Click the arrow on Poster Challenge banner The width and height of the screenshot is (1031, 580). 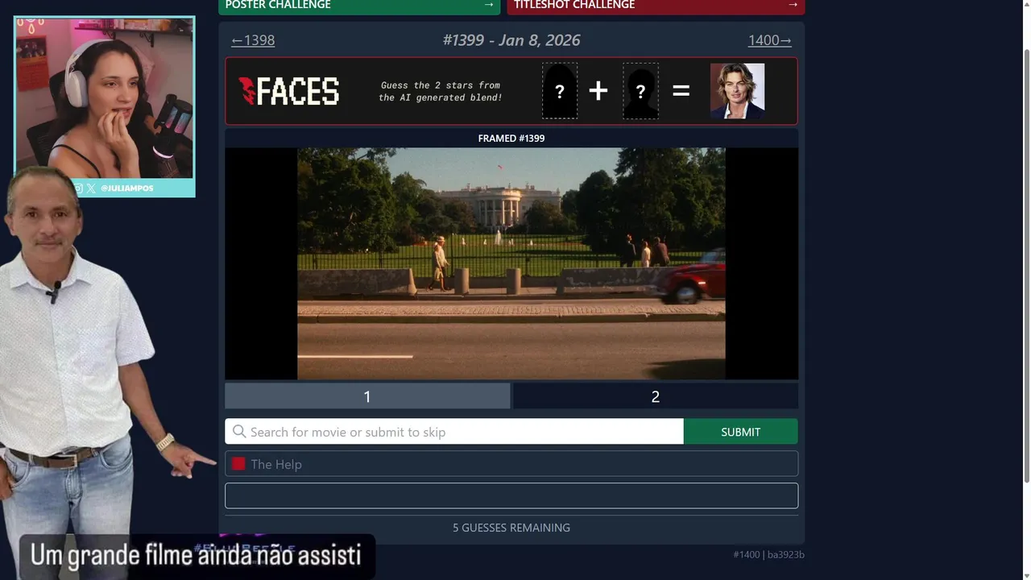point(488,5)
